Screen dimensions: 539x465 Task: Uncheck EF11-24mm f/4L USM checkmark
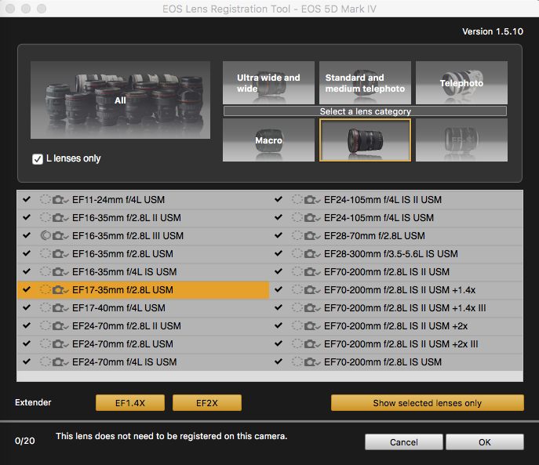(x=27, y=199)
